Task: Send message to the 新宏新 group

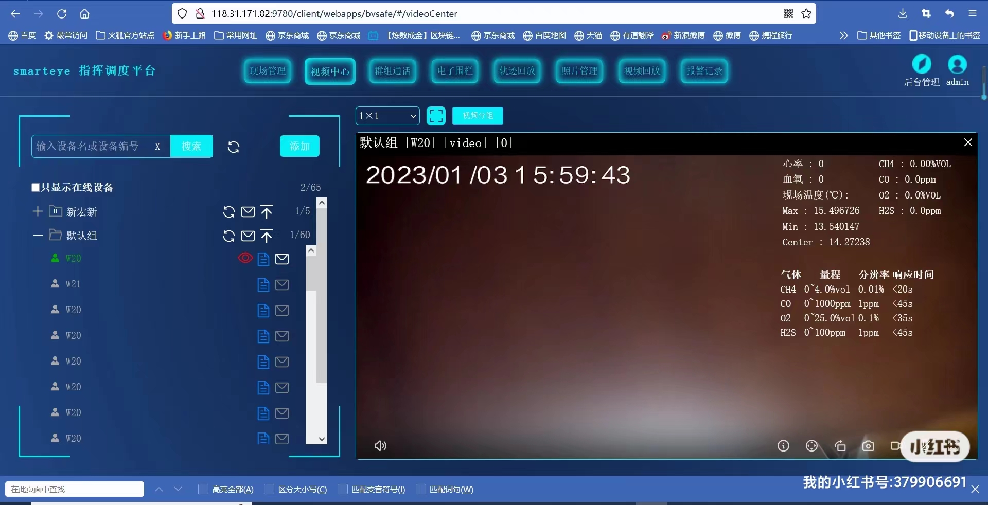Action: [248, 211]
